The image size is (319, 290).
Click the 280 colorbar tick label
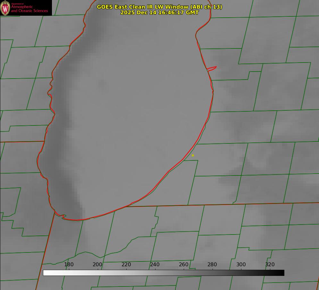click(x=212, y=265)
